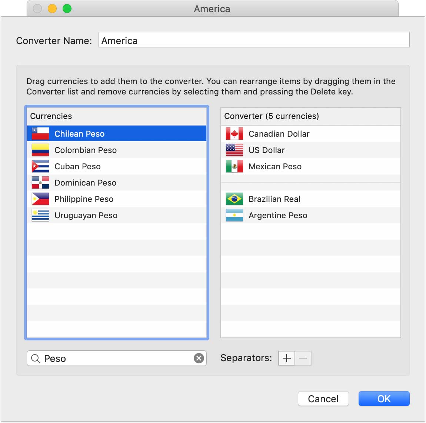Select the Philippine Peso entry
The height and width of the screenshot is (423, 426).
click(84, 199)
